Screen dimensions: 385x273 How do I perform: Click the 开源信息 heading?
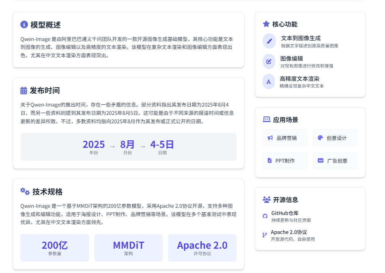pyautogui.click(x=285, y=200)
